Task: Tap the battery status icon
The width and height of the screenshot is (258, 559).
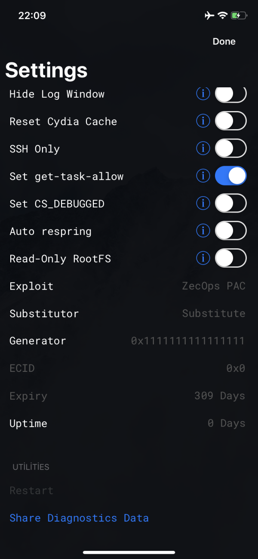Action: coord(239,16)
